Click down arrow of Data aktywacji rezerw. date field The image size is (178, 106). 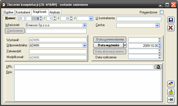click(160, 52)
